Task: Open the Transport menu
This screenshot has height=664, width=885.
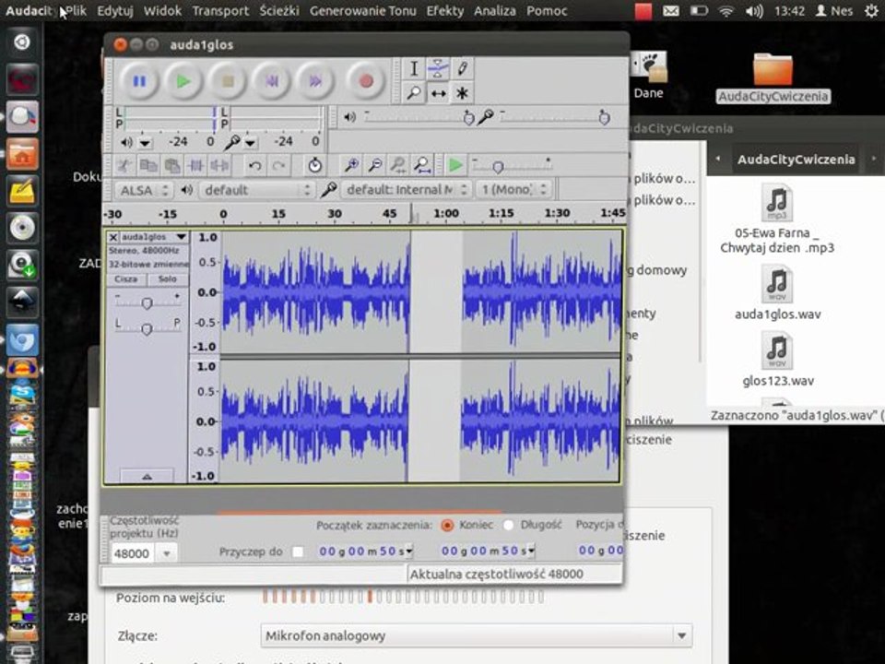Action: (x=220, y=11)
